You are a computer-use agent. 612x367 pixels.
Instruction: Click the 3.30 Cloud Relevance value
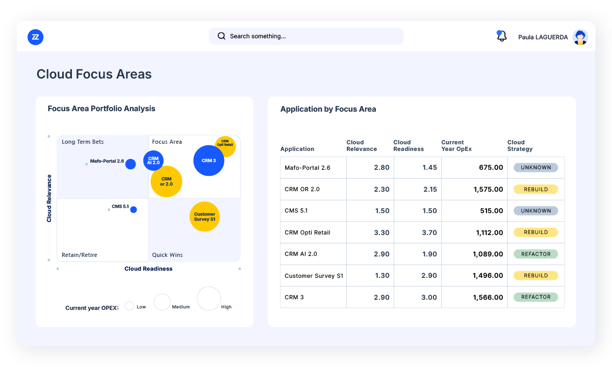[382, 232]
